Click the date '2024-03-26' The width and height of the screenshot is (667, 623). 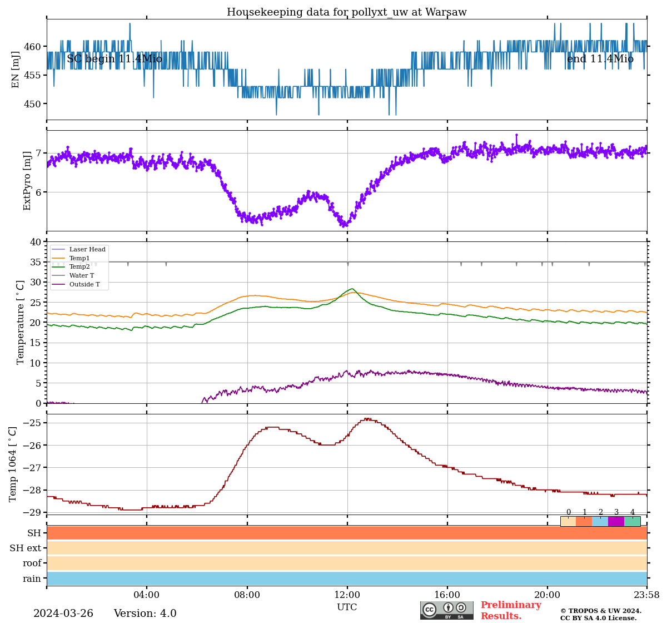coord(63,614)
